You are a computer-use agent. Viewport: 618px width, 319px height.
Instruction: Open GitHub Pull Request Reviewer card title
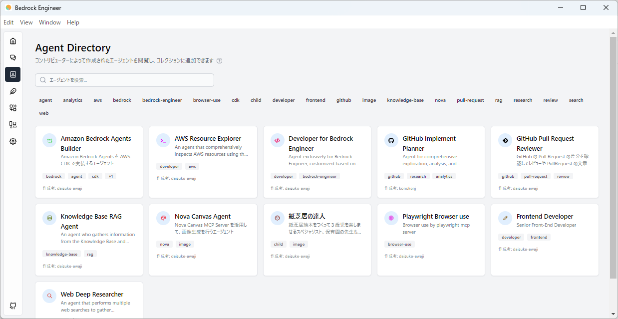click(545, 143)
